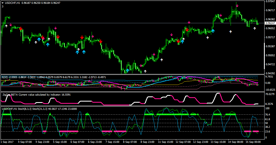Screen dimensions: 276x145
Task: Select the ZigZag BETA indicator label
Action: click(x=37, y=95)
